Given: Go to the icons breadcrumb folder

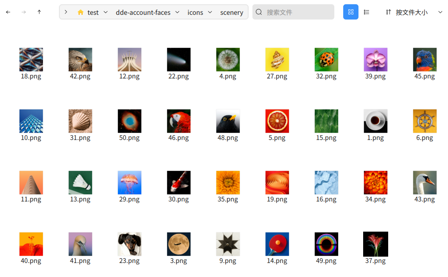Looking at the screenshot, I should (195, 13).
